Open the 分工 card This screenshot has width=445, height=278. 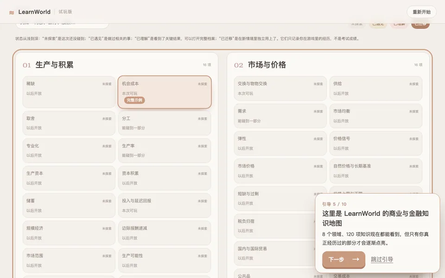(x=165, y=123)
